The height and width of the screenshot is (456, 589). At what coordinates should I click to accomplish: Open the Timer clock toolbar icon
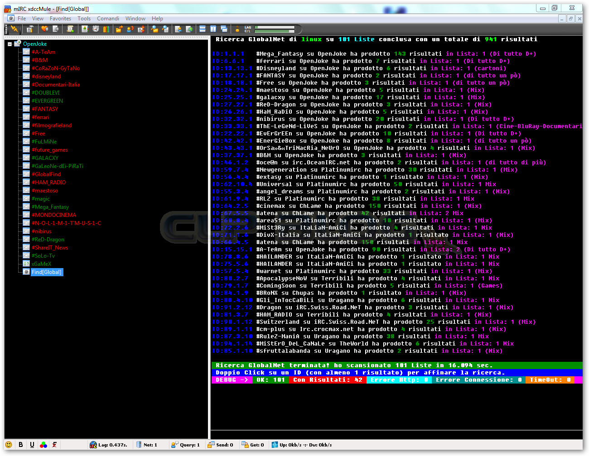(x=96, y=29)
